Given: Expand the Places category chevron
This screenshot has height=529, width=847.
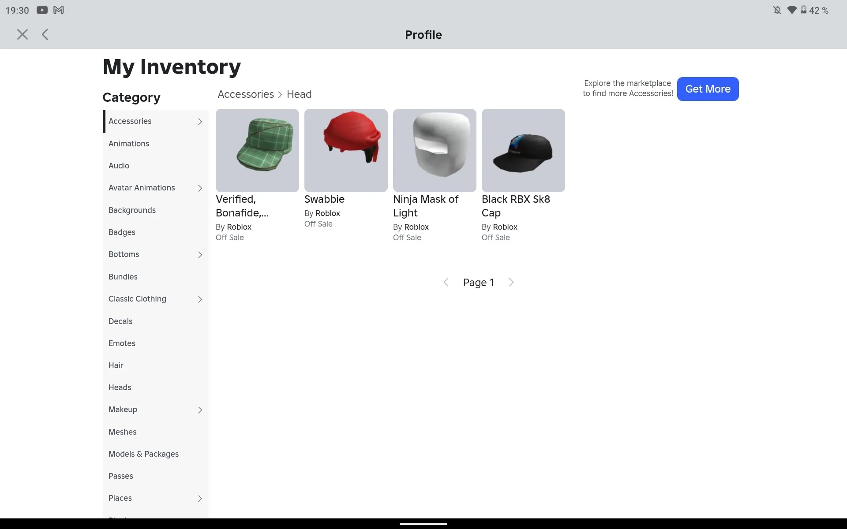Looking at the screenshot, I should [200, 499].
